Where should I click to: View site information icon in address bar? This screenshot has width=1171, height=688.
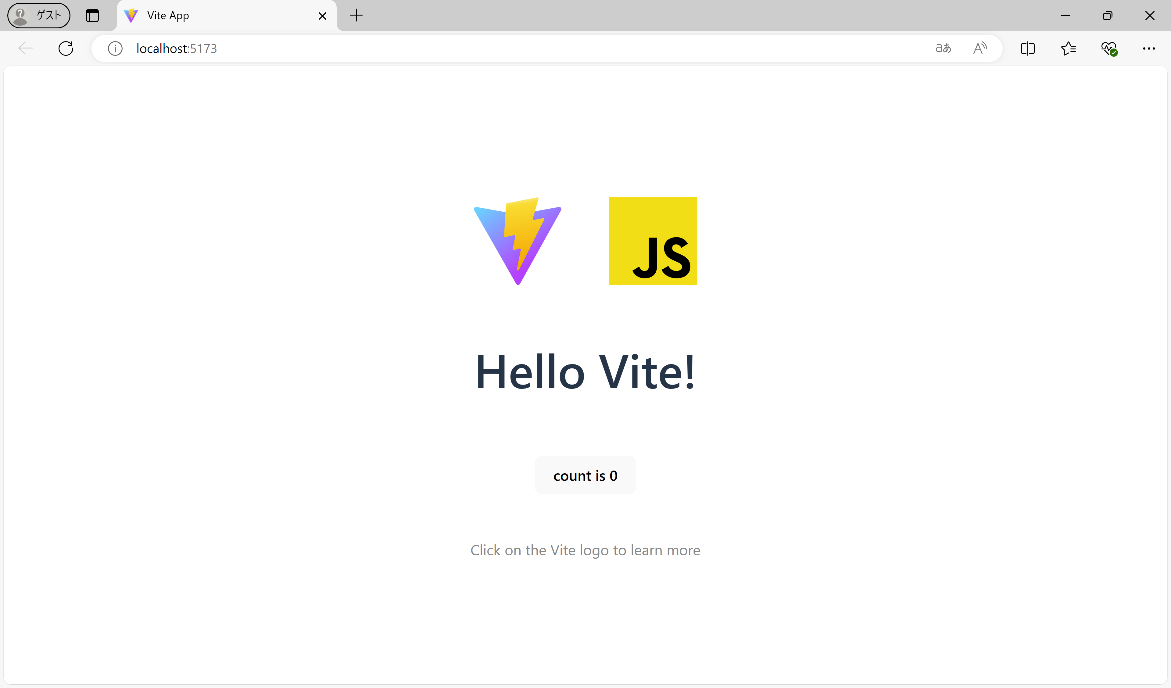pyautogui.click(x=115, y=48)
